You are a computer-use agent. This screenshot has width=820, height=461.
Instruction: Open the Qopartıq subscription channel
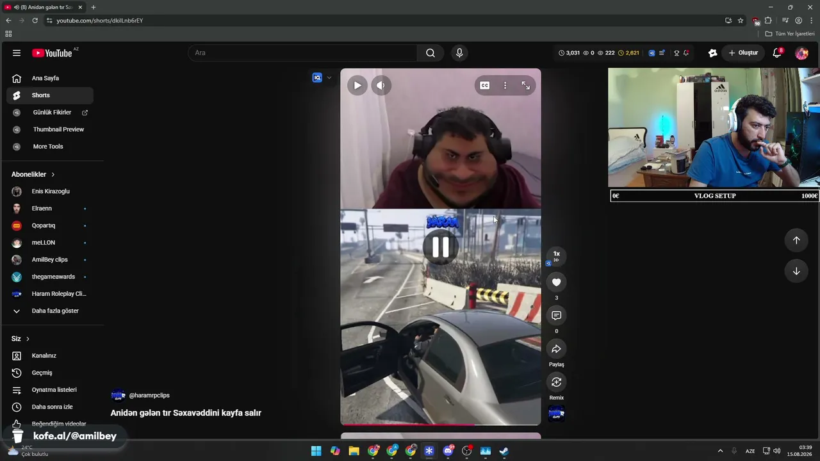pos(50,225)
